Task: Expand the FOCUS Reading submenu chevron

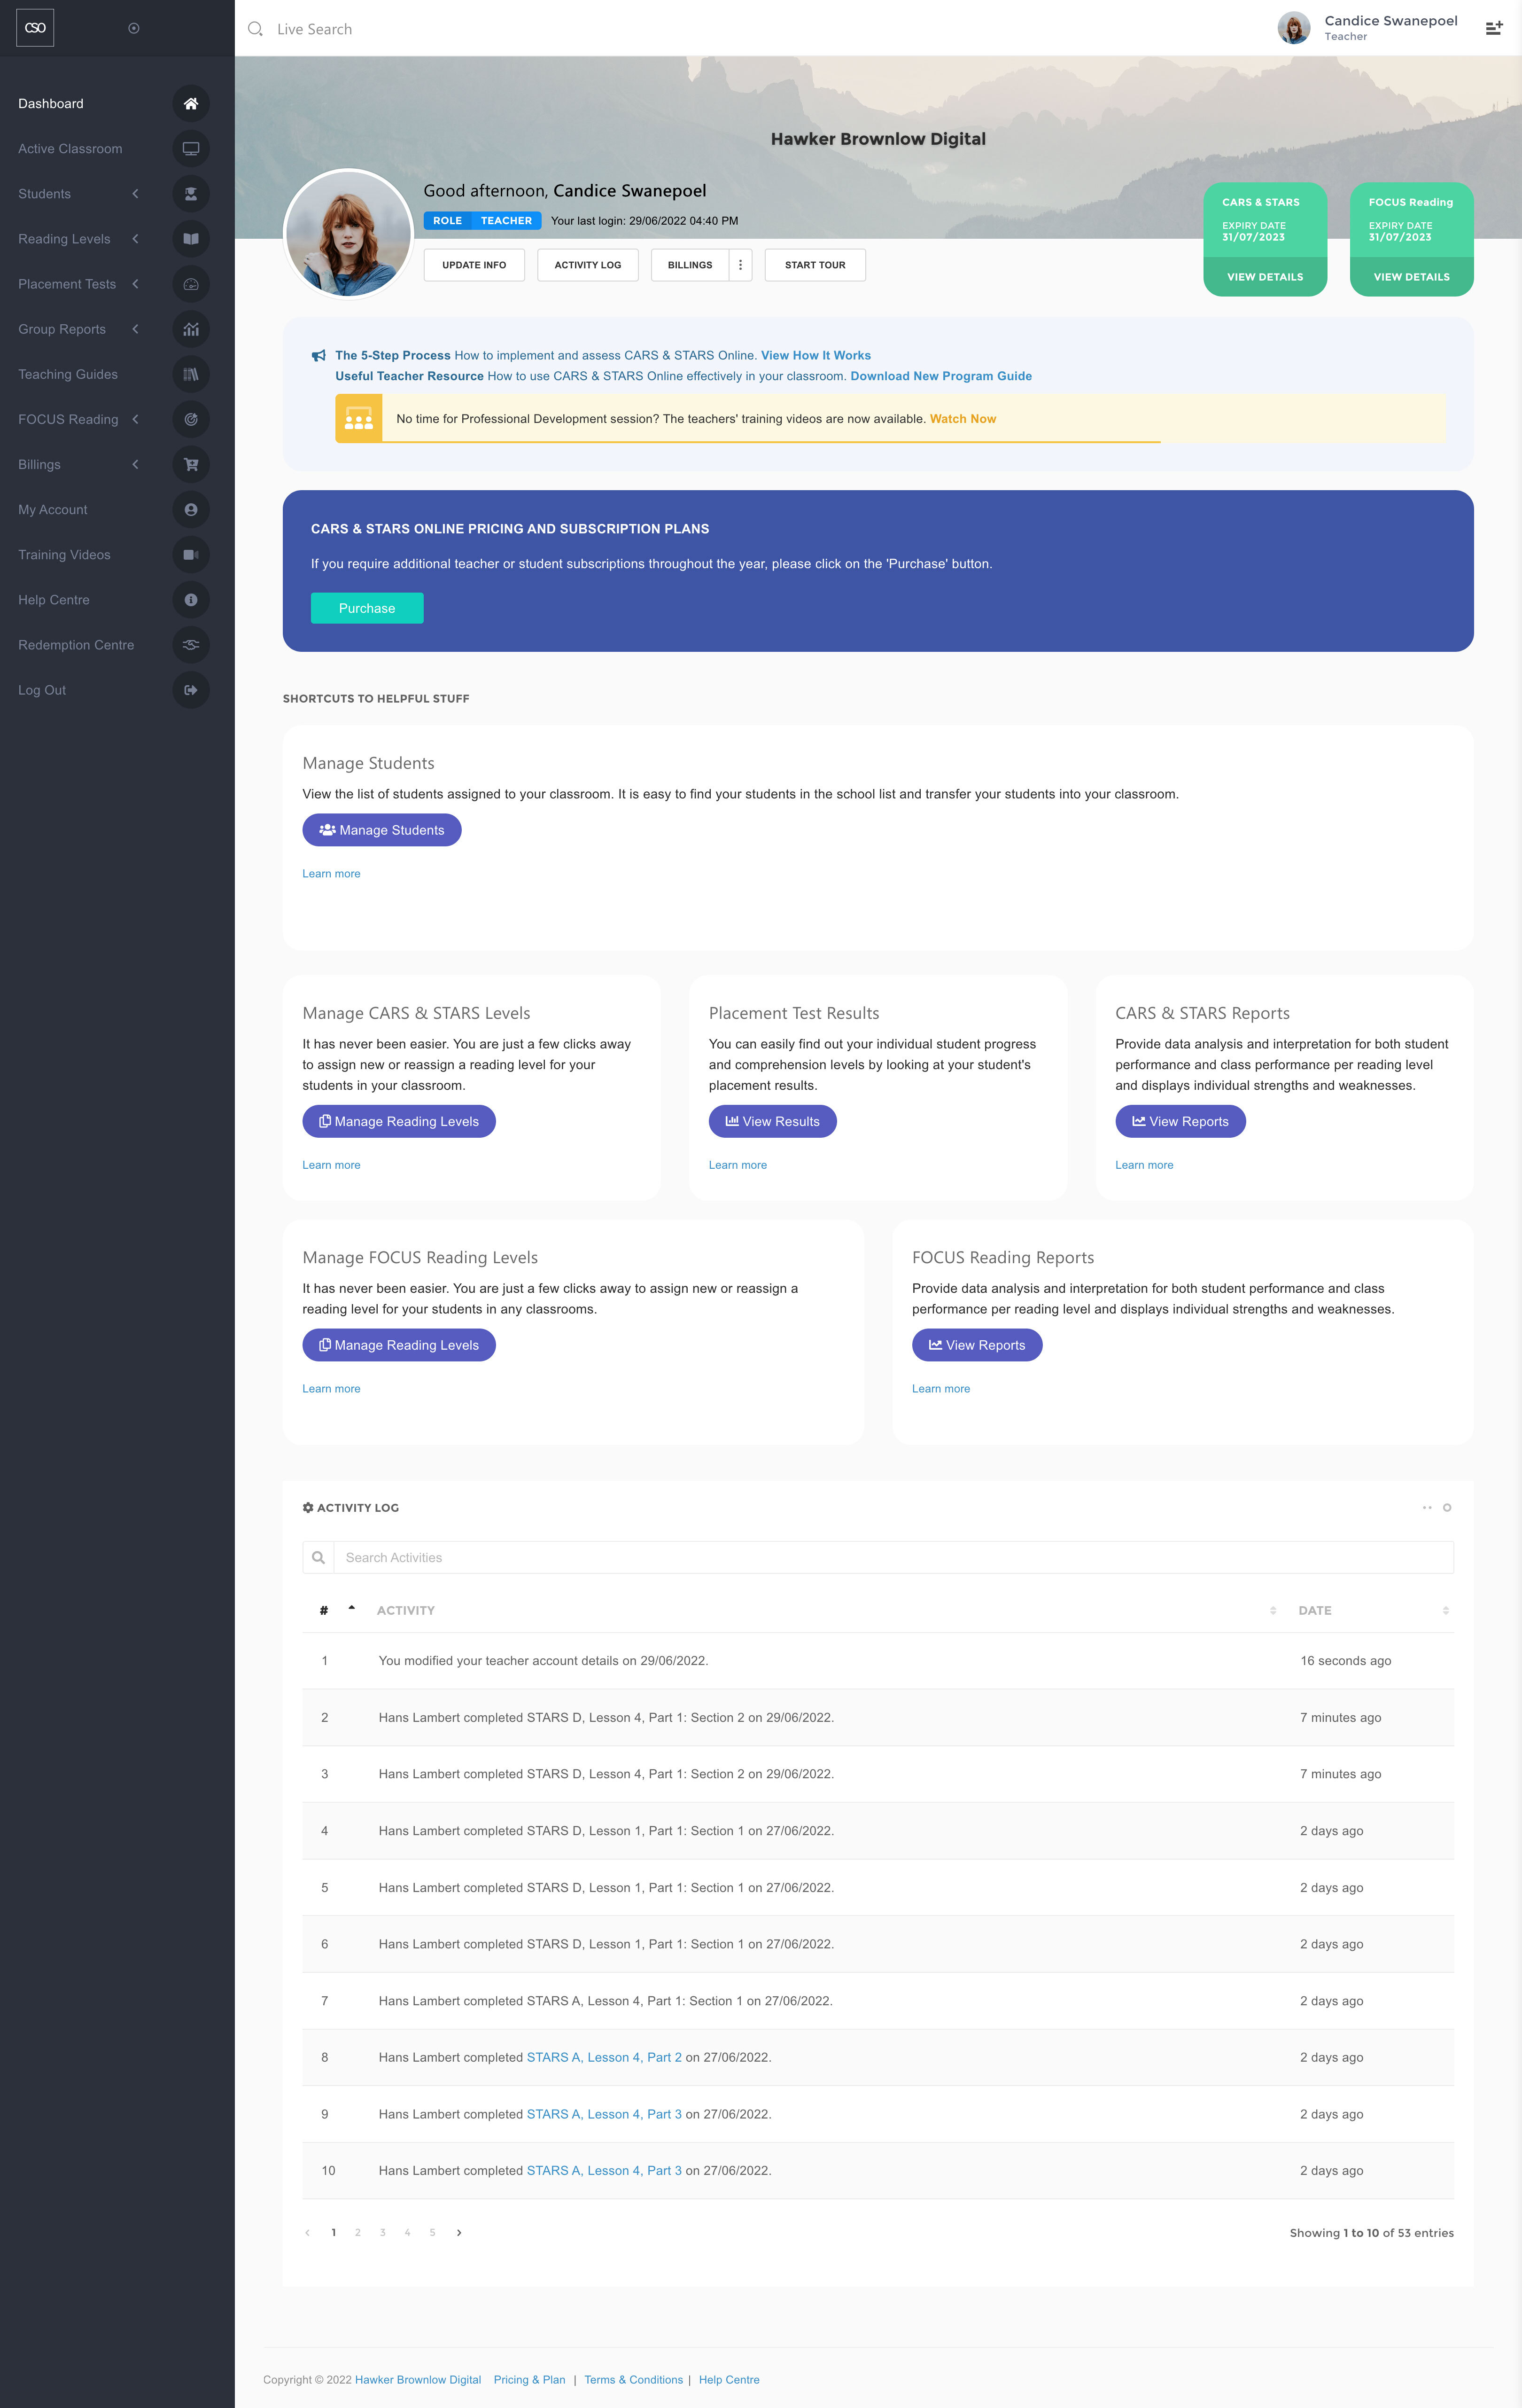Action: point(135,419)
